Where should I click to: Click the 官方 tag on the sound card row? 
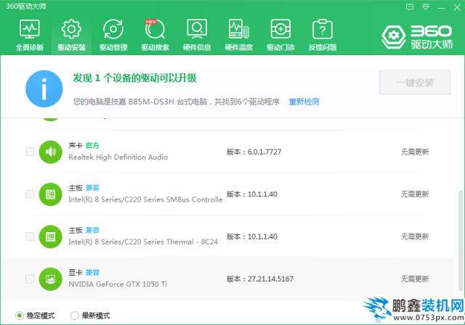[92, 145]
